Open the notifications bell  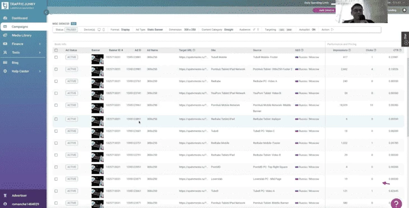405,11
